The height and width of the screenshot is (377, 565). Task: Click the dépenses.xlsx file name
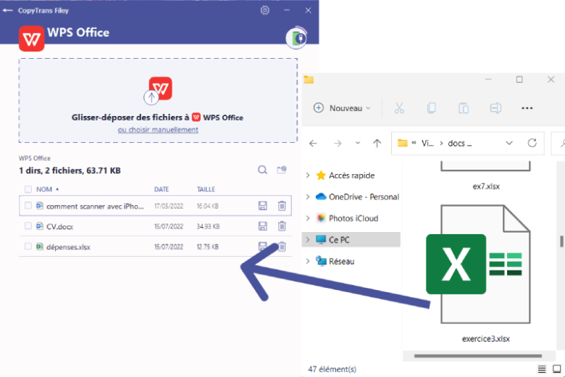68,247
